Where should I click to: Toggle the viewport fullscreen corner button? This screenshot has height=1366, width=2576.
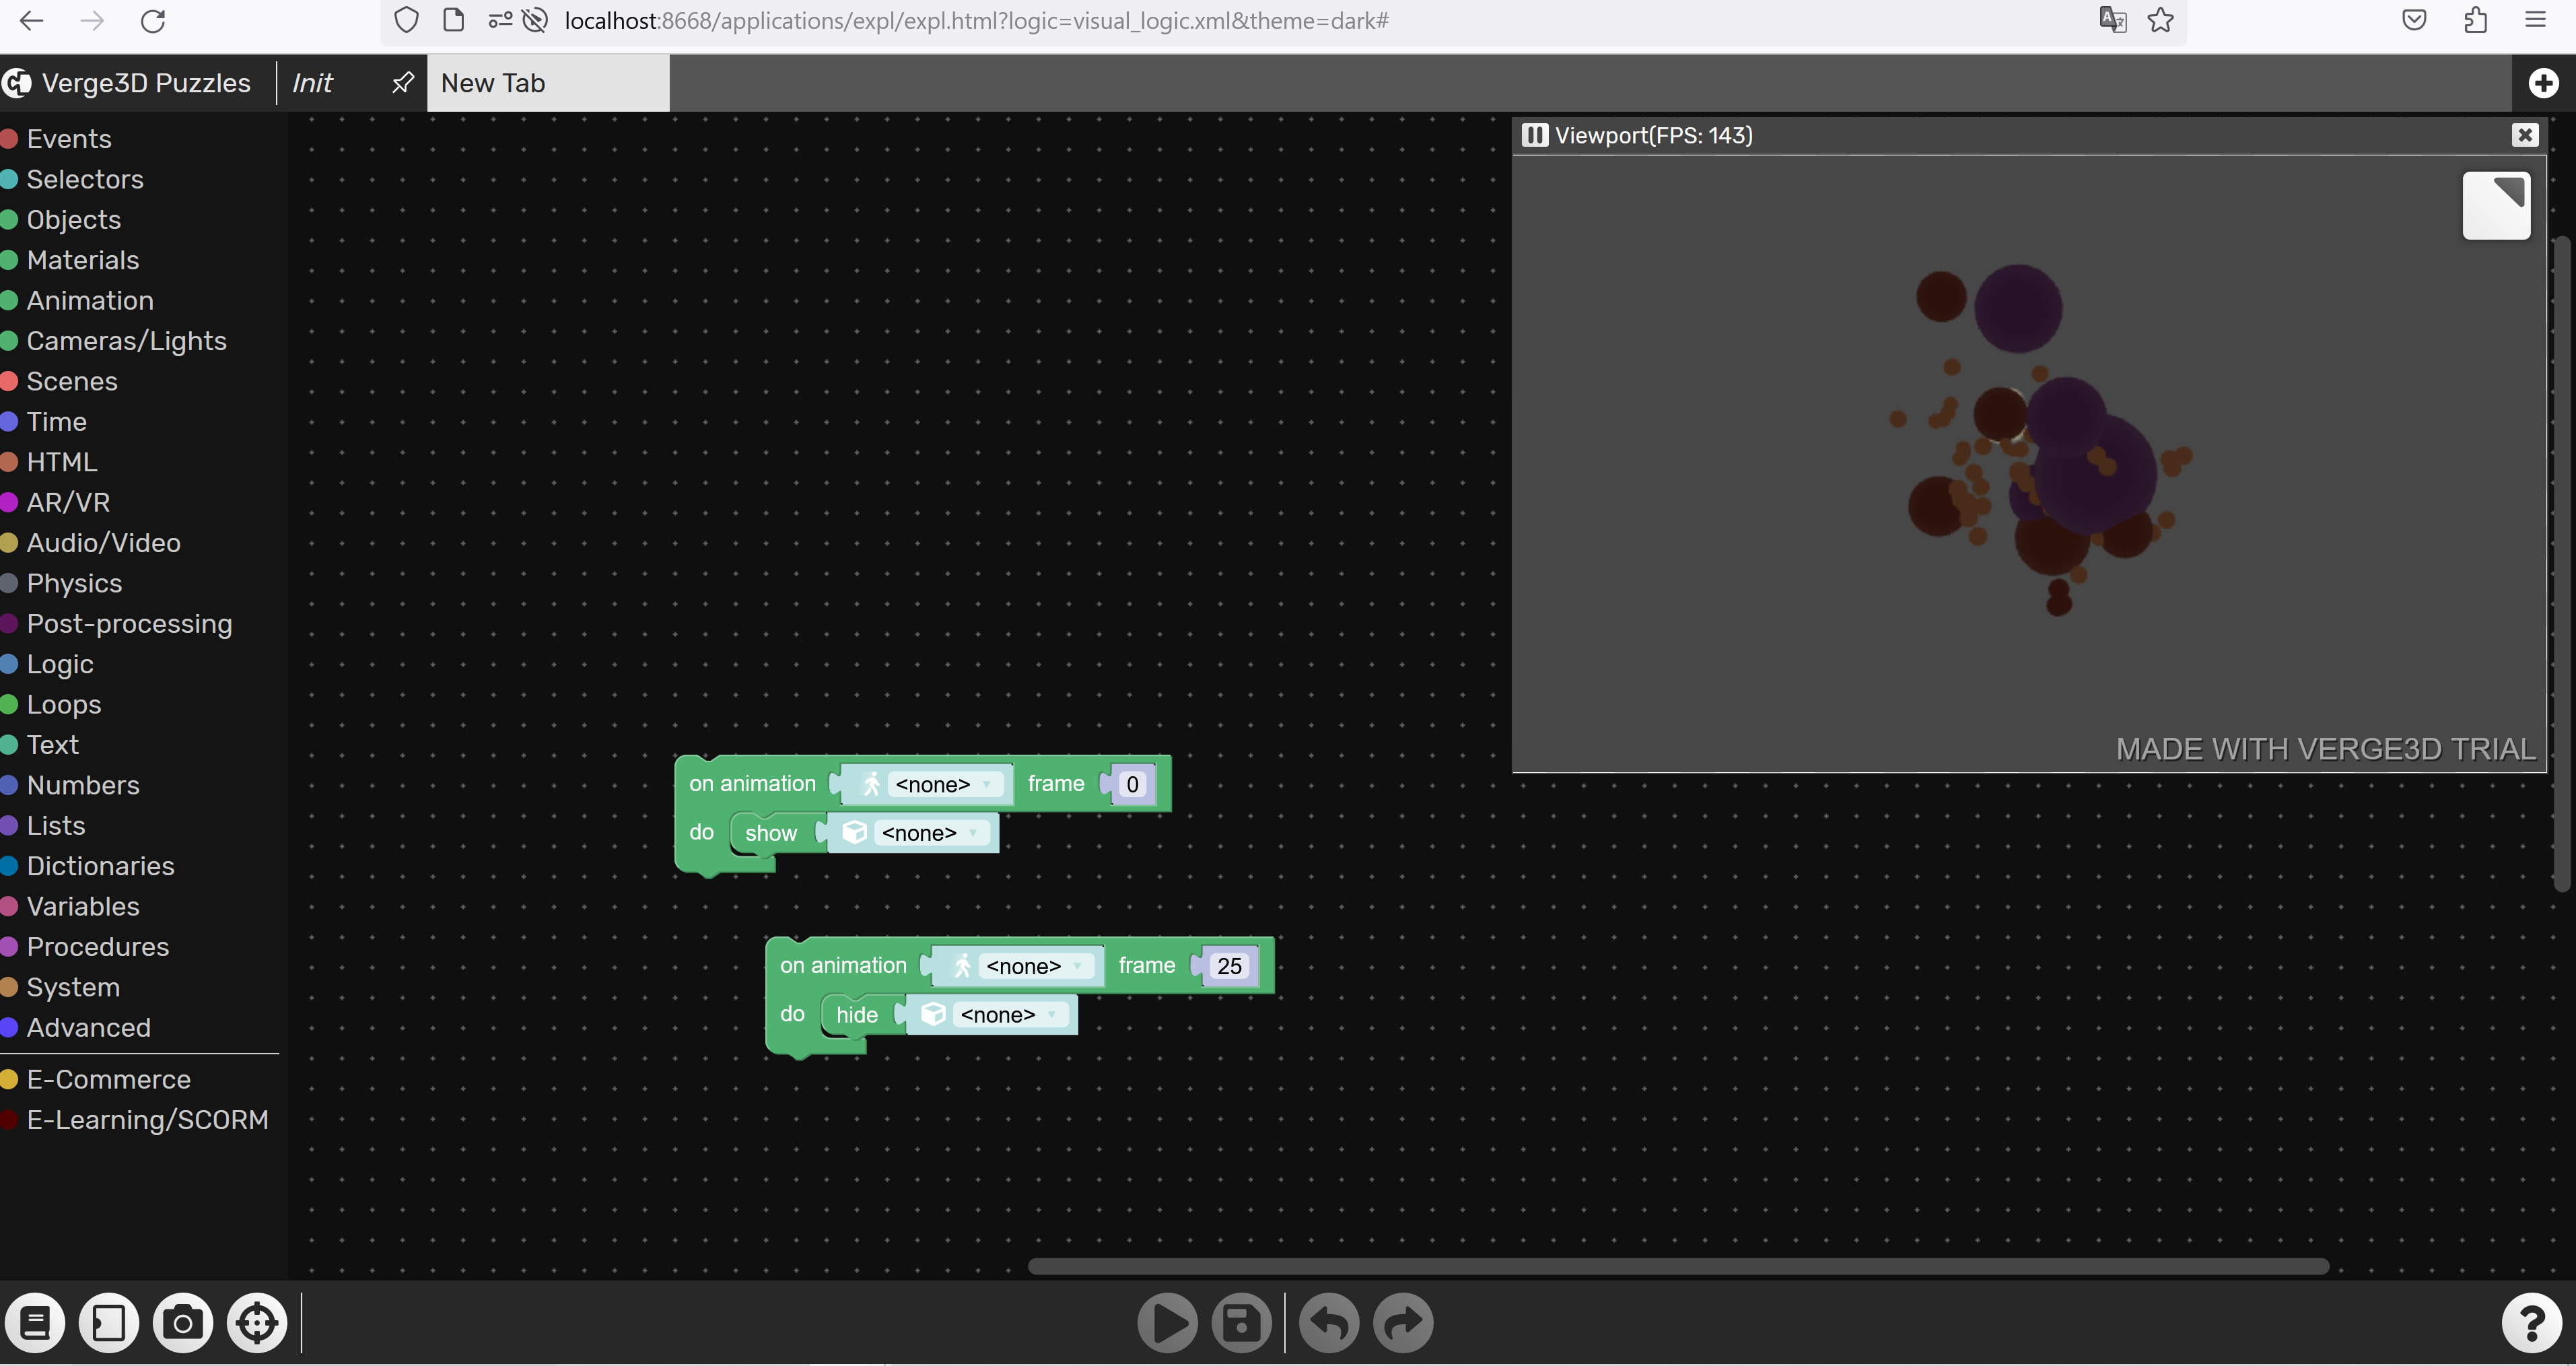[2496, 205]
